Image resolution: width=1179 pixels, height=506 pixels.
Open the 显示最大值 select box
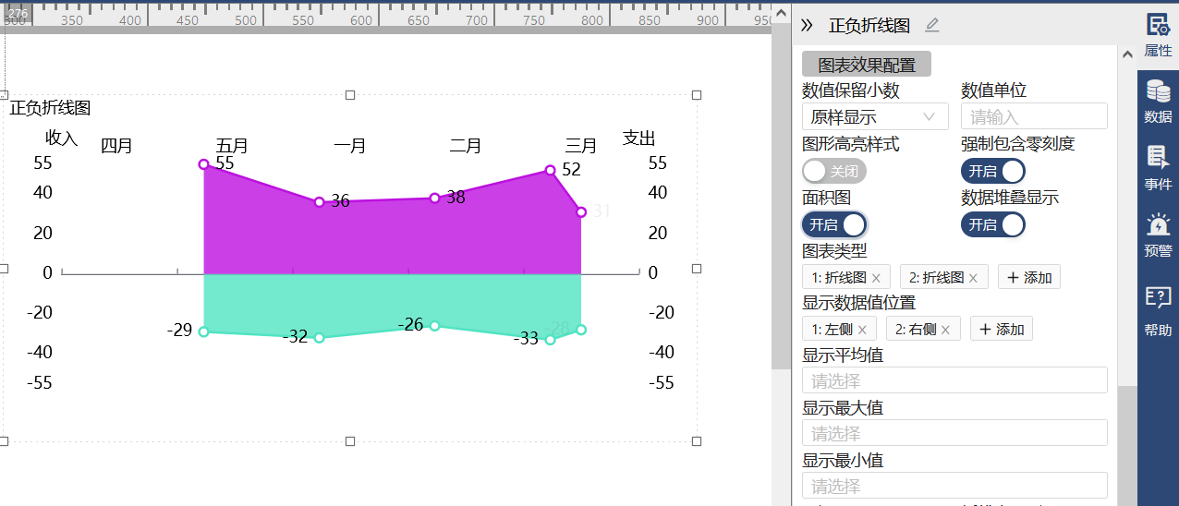954,433
